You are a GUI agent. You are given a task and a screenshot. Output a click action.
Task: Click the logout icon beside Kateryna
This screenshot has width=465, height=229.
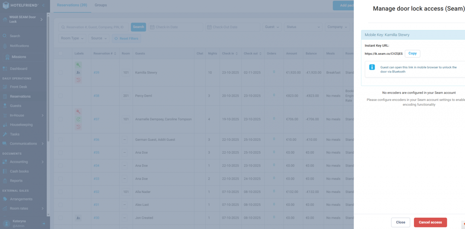click(x=44, y=224)
